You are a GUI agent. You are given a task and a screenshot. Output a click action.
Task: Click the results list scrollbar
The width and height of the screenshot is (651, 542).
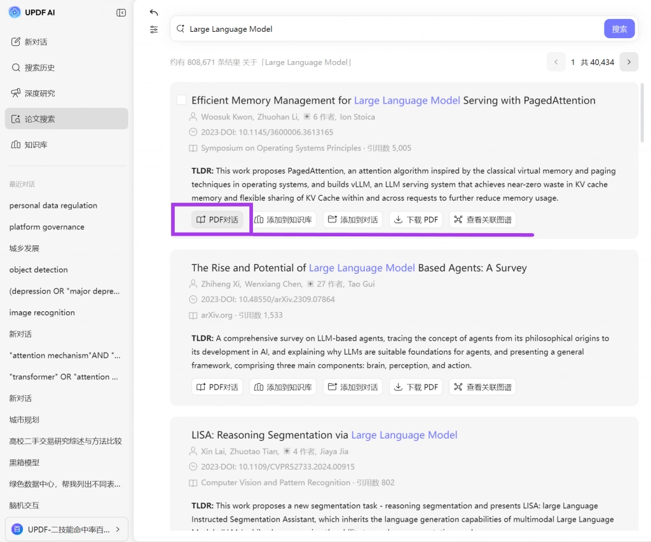click(x=642, y=113)
